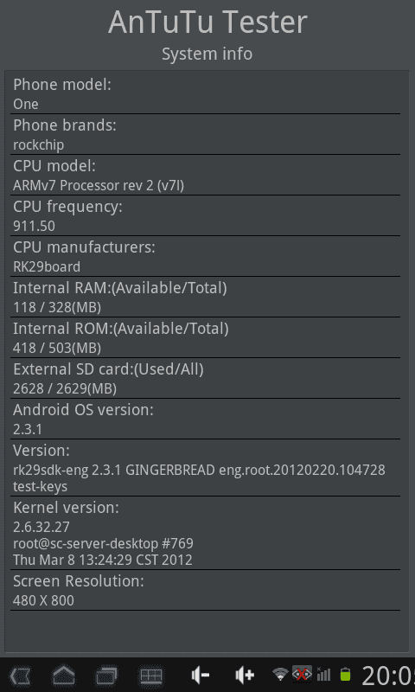The height and width of the screenshot is (692, 415).
Task: Select the Android OS version row
Action: pyautogui.click(x=205, y=419)
